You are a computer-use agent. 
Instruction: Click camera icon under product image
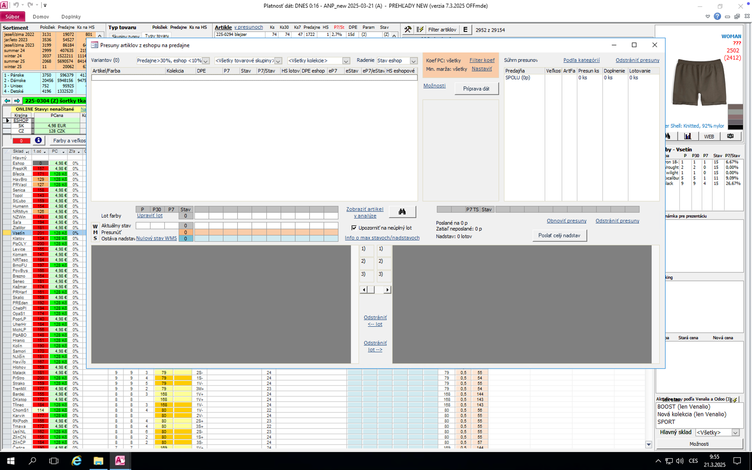tap(730, 136)
